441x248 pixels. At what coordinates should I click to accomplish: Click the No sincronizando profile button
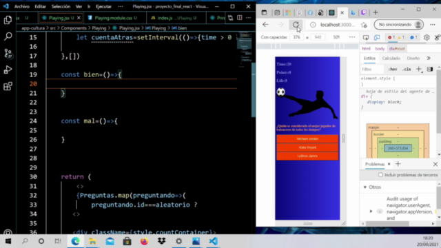click(399, 25)
